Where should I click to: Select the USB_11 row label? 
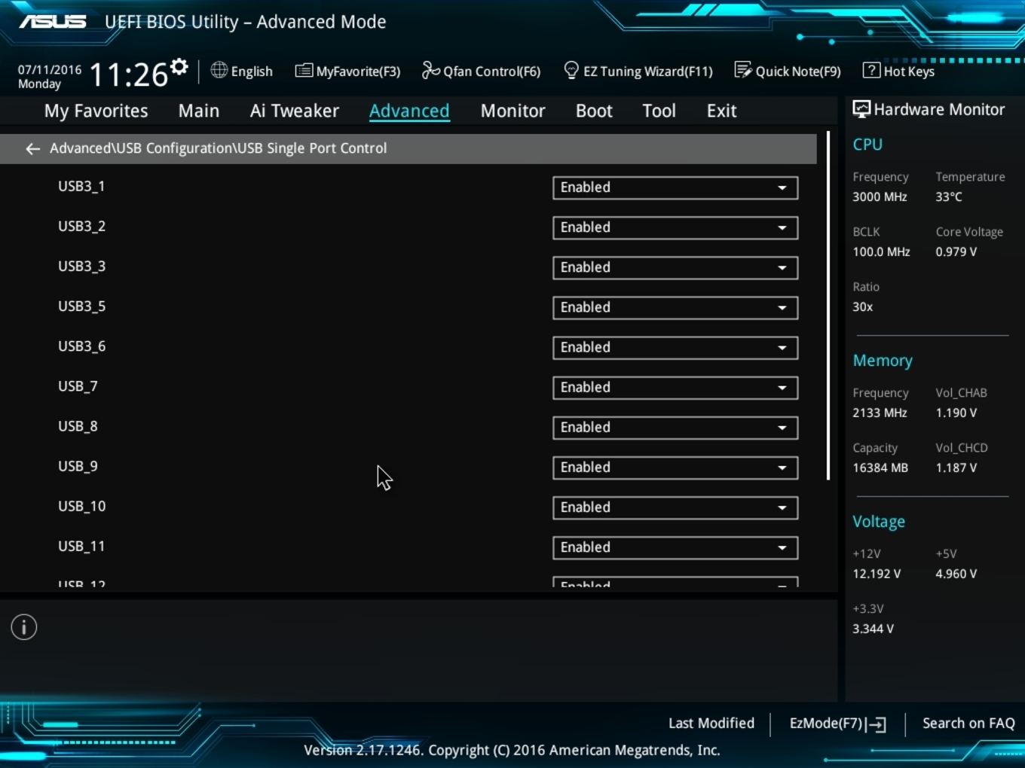81,546
